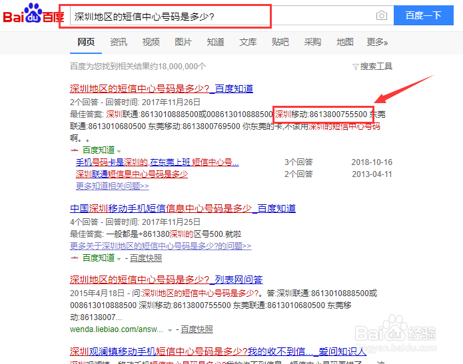The image size is (463, 364).
Task: Open 深圳联通短信息中心号码是多少 link
Action: click(x=132, y=174)
